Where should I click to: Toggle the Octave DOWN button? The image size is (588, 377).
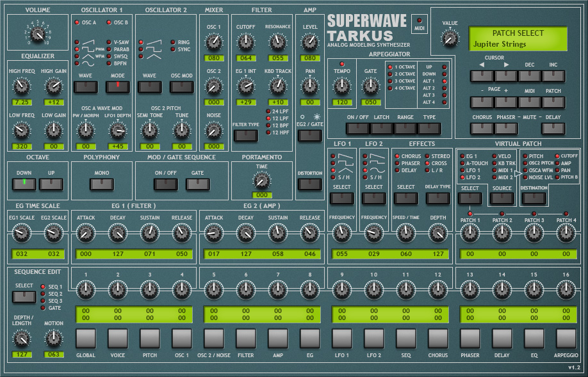pyautogui.click(x=24, y=184)
